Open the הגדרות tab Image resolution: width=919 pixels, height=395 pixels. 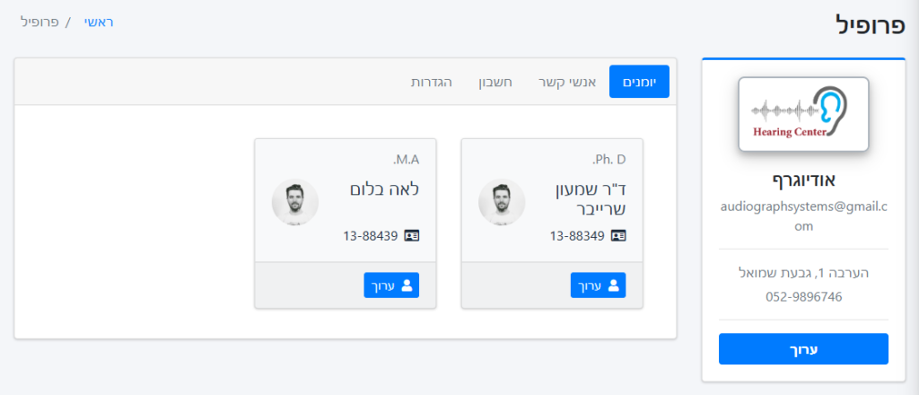pyautogui.click(x=432, y=82)
